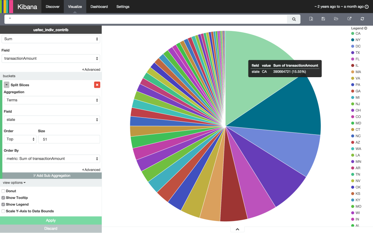The width and height of the screenshot is (373, 233).
Task: Click Add Sub Aggregation
Action: pos(51,176)
